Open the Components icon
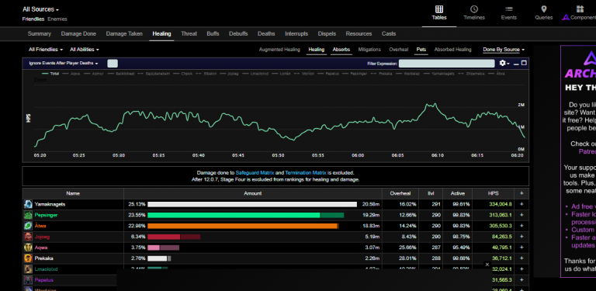596x291 pixels. [580, 9]
